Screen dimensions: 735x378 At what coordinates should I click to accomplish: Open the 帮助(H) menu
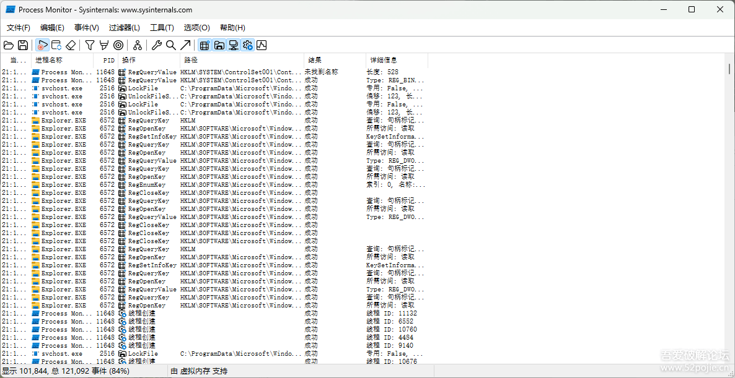(232, 28)
